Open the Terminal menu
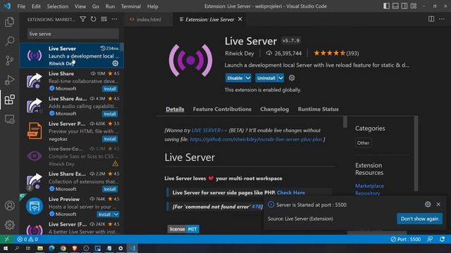 131,6
